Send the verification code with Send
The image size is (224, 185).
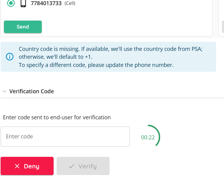point(23,27)
